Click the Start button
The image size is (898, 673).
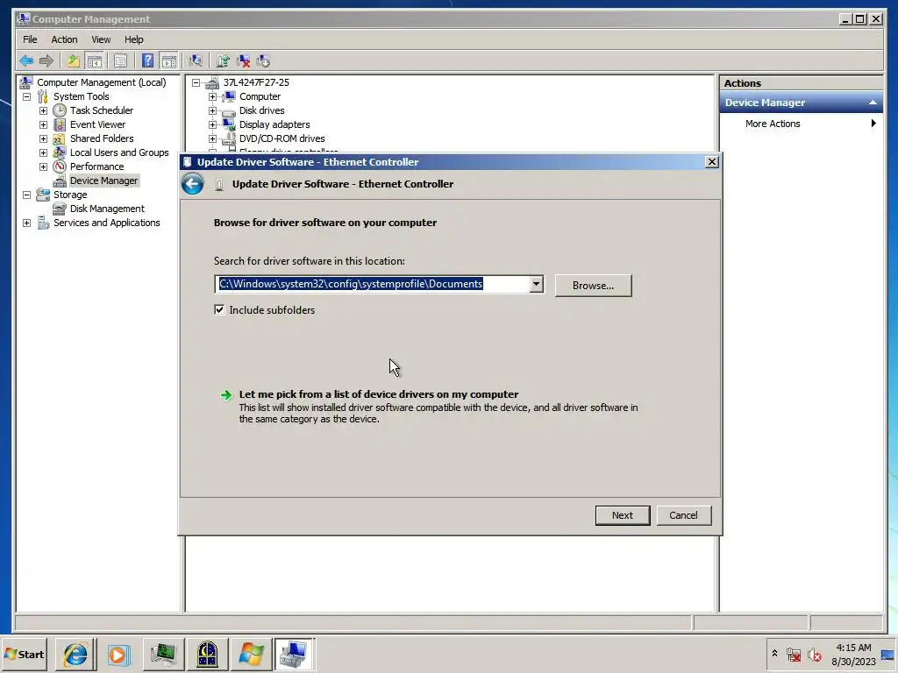[x=25, y=654]
